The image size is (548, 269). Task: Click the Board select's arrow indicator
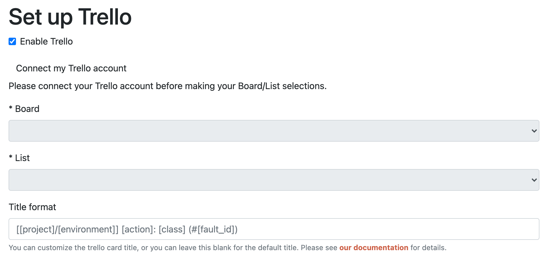tap(533, 131)
